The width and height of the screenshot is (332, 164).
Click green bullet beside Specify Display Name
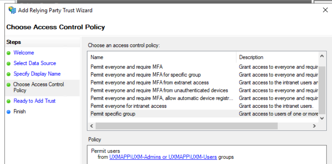[x=9, y=74]
